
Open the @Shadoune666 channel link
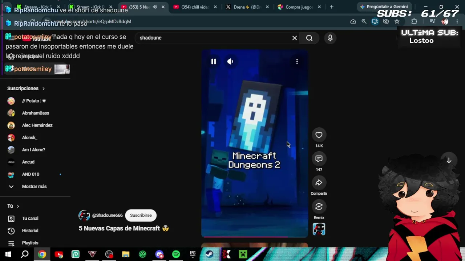pyautogui.click(x=107, y=215)
